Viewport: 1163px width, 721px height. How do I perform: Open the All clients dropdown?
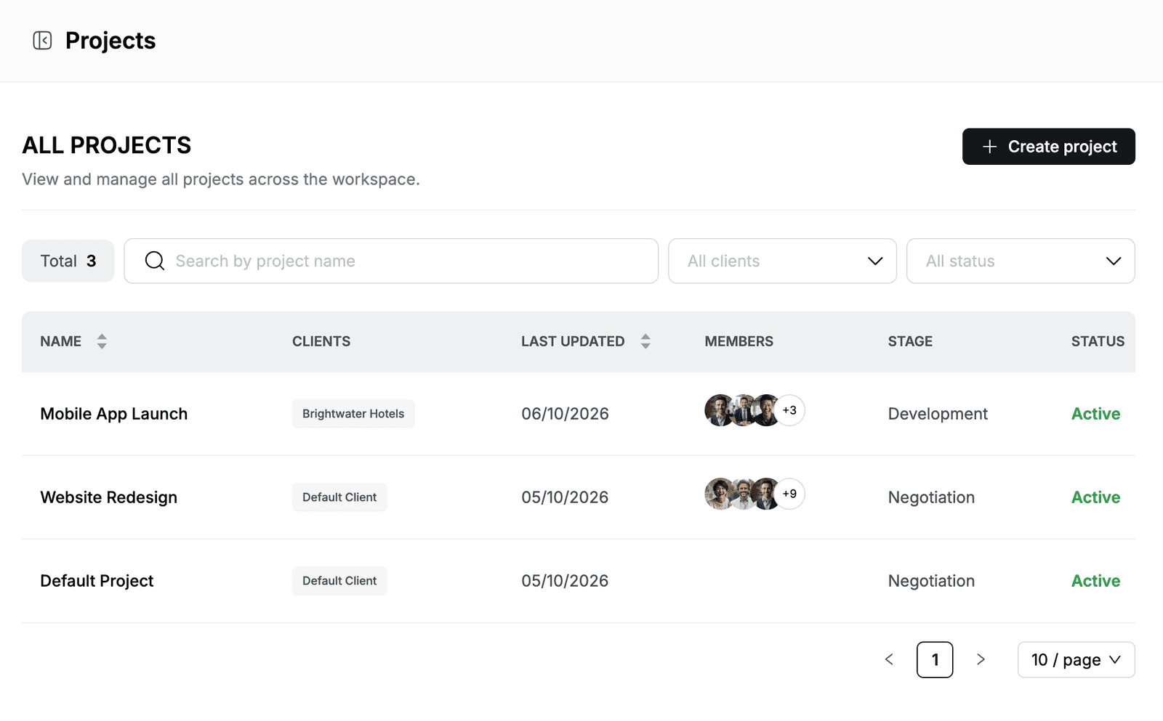point(782,261)
